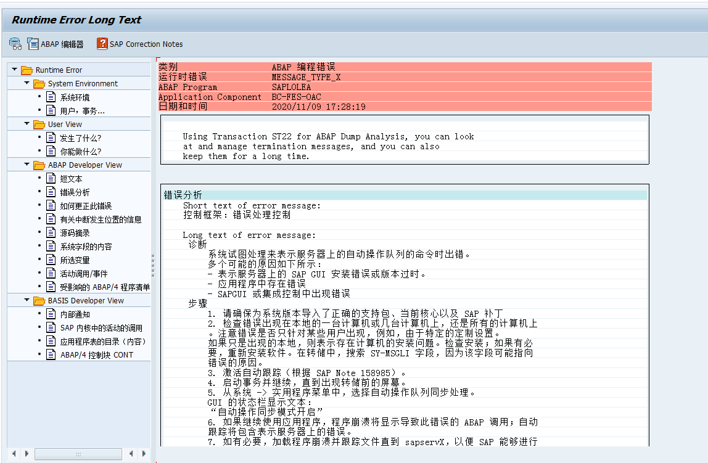Open 有关中断发生位置的信息 entry
The image size is (708, 463).
click(x=101, y=219)
